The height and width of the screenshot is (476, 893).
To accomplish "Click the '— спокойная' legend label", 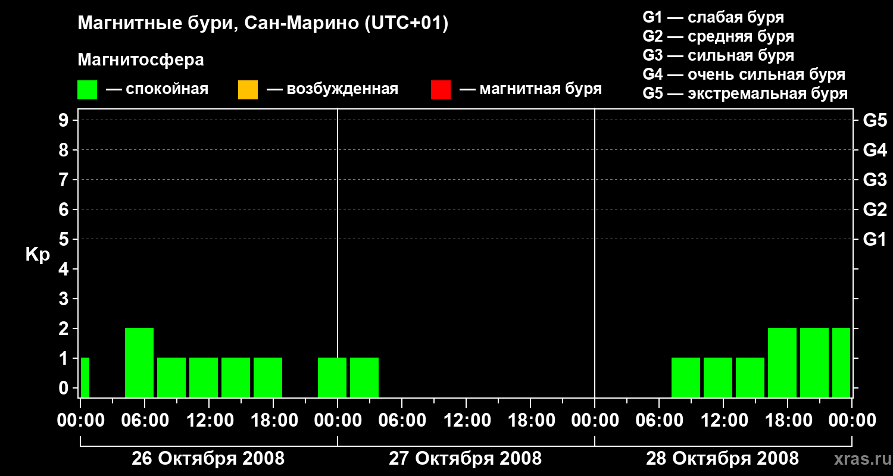I will [157, 89].
